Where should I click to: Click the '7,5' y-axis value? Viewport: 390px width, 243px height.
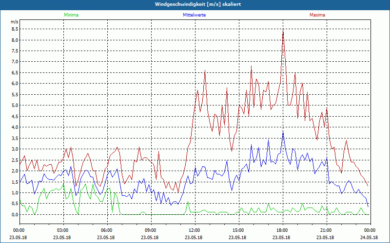[x=15, y=51]
